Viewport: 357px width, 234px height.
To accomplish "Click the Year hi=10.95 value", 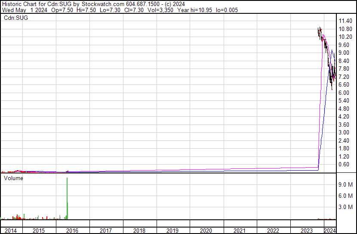I will click(195, 10).
